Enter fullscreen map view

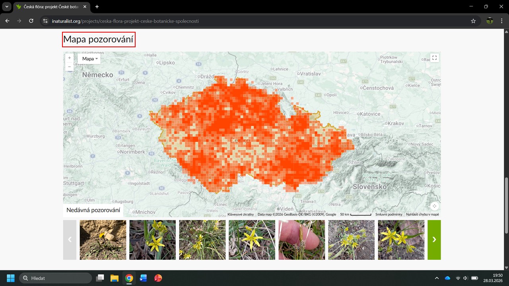point(434,58)
